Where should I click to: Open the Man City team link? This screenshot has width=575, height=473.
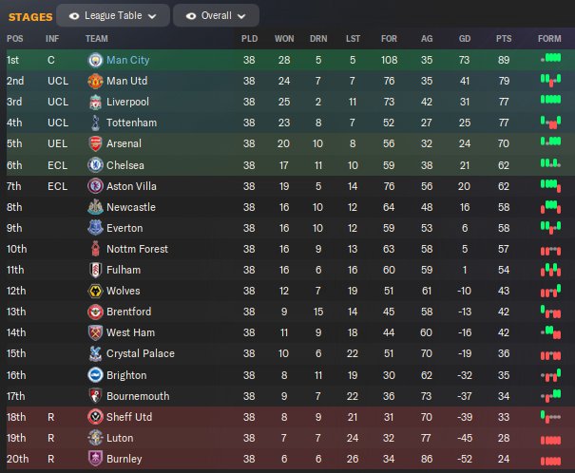127,60
